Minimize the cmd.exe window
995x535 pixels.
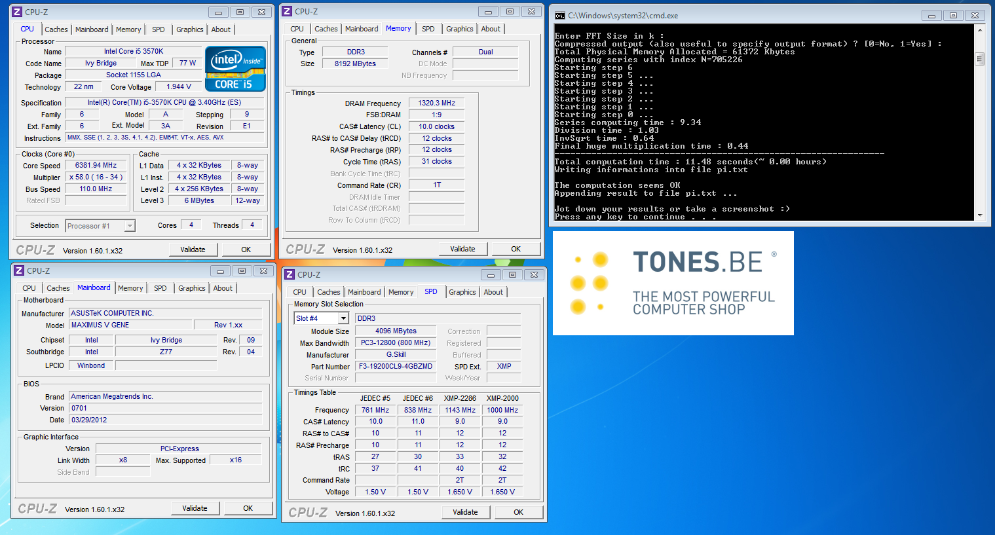(x=931, y=15)
